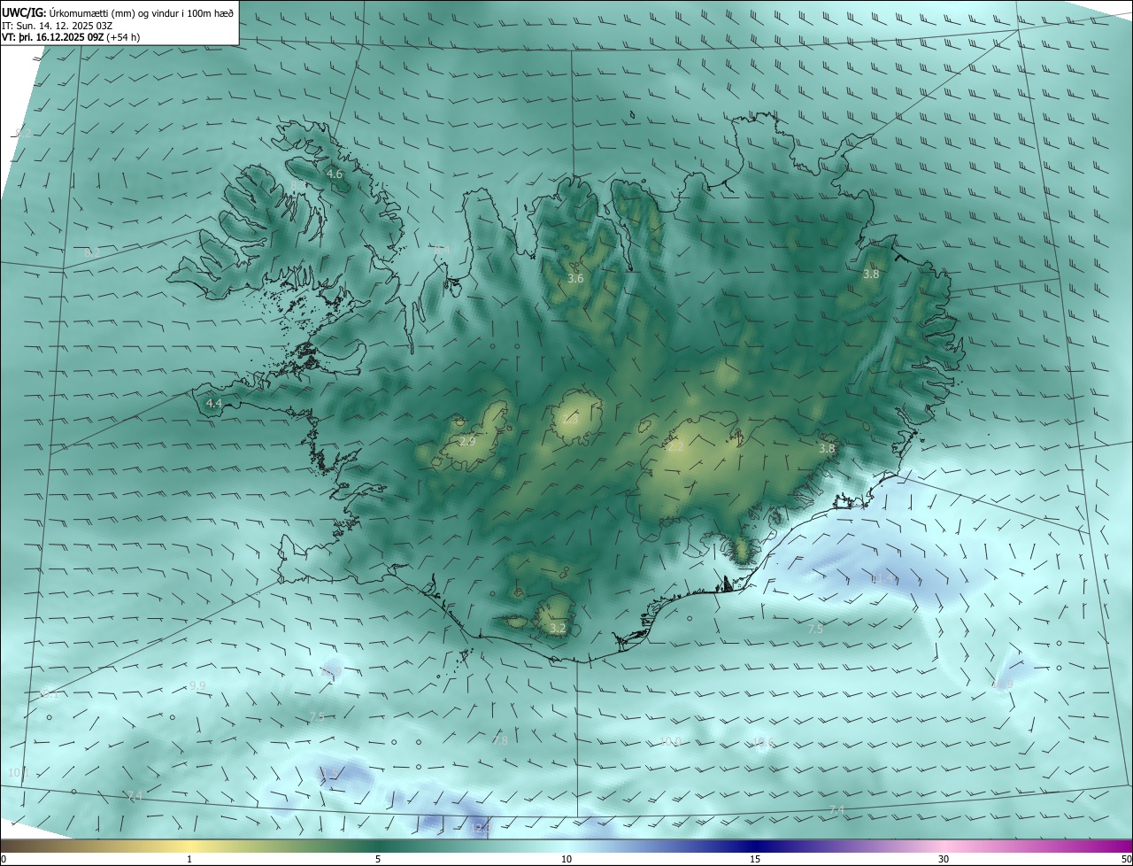Click the 5 tick on the color scale
Viewport: 1133px width, 866px height.
click(378, 859)
